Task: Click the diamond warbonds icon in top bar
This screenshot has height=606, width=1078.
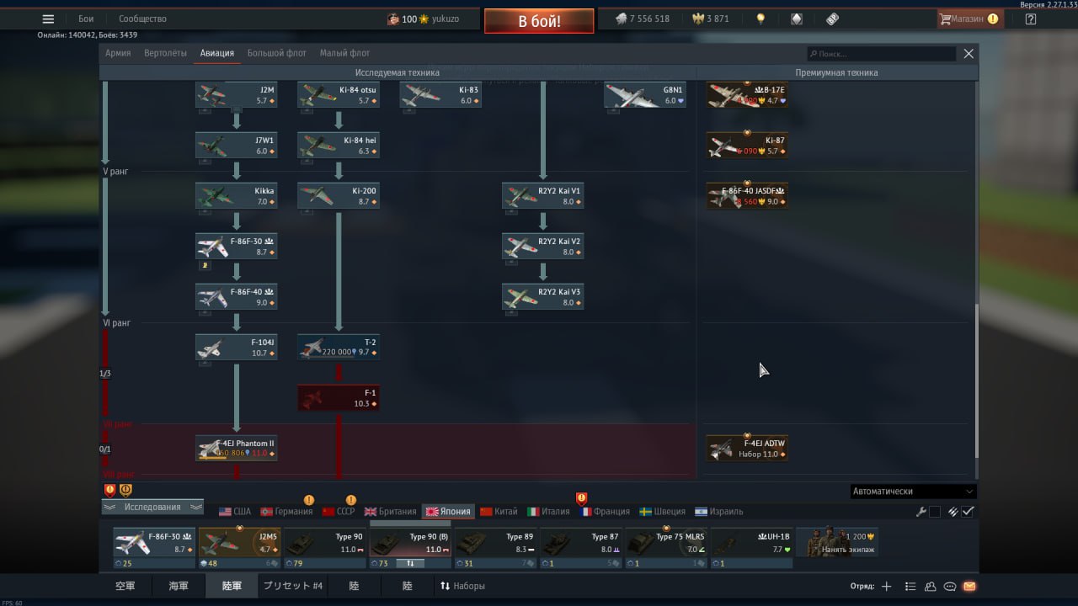Action: [797, 19]
